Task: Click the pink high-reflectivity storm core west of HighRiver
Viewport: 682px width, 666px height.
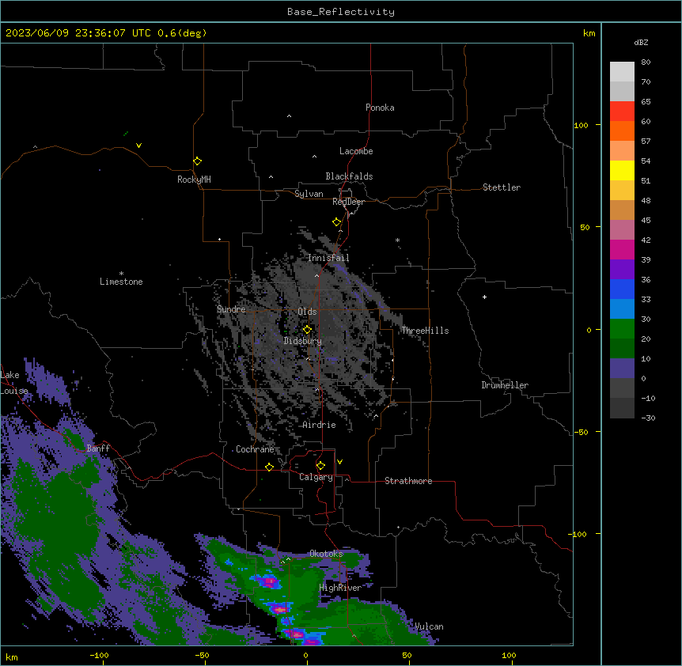Action: (x=270, y=581)
